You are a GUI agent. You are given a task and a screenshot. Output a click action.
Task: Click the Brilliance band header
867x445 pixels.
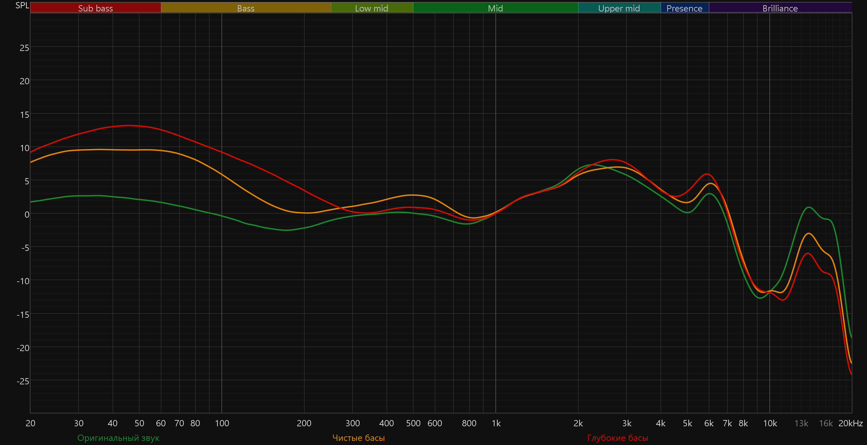tap(780, 8)
